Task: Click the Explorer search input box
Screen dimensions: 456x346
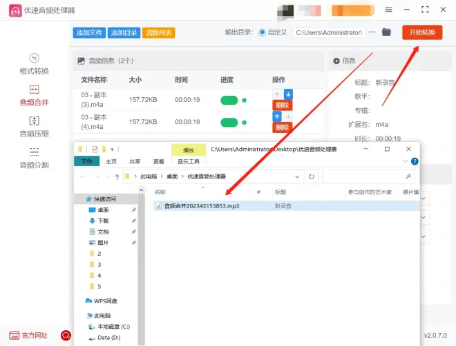Action: 366,177
